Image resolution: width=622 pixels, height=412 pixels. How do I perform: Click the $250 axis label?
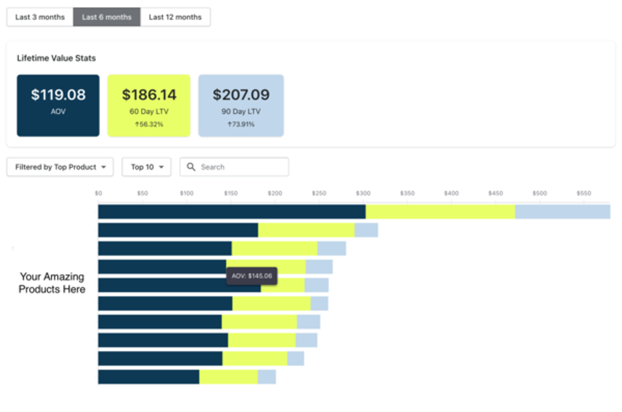pos(319,193)
